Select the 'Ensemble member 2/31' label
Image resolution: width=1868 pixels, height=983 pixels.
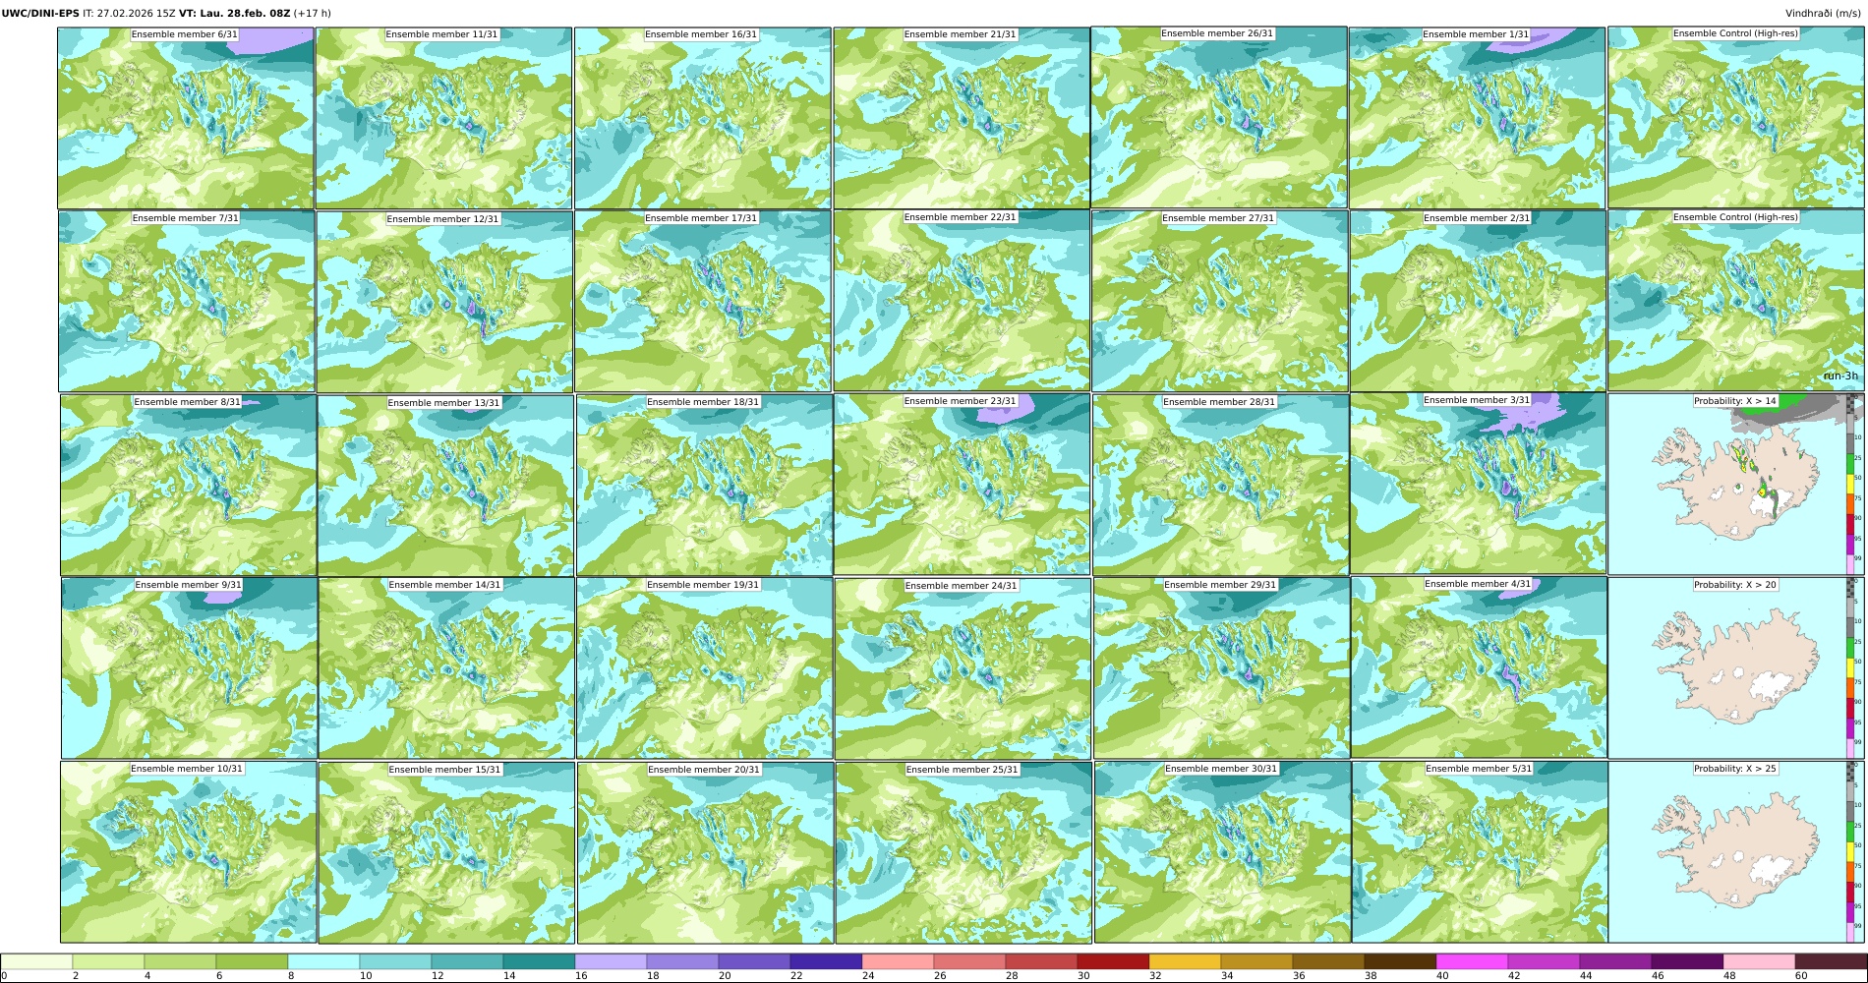(x=1477, y=218)
